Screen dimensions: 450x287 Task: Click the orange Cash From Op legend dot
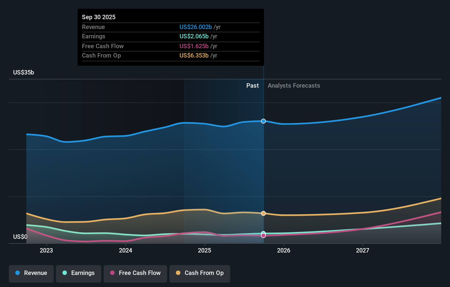click(178, 273)
